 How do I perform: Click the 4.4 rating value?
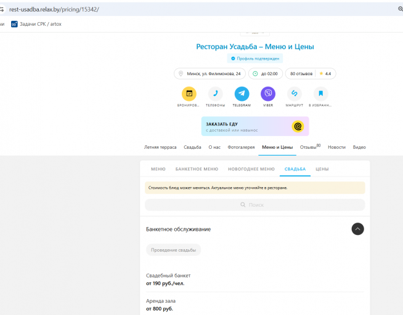pos(328,74)
